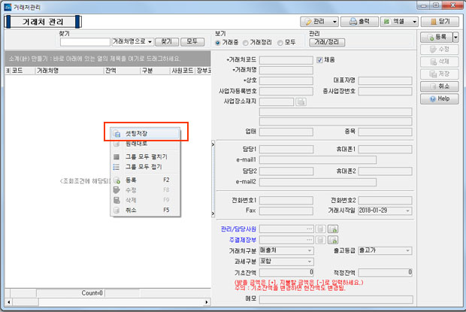466x312 pixels.
Task: Select the 거래중 radio button
Action: coord(218,43)
